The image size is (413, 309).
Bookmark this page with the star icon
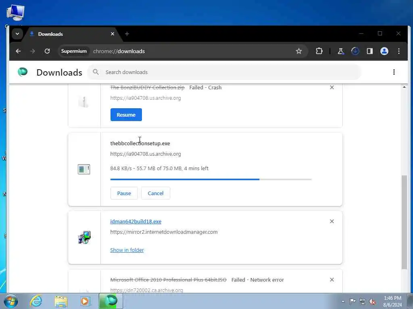(299, 51)
